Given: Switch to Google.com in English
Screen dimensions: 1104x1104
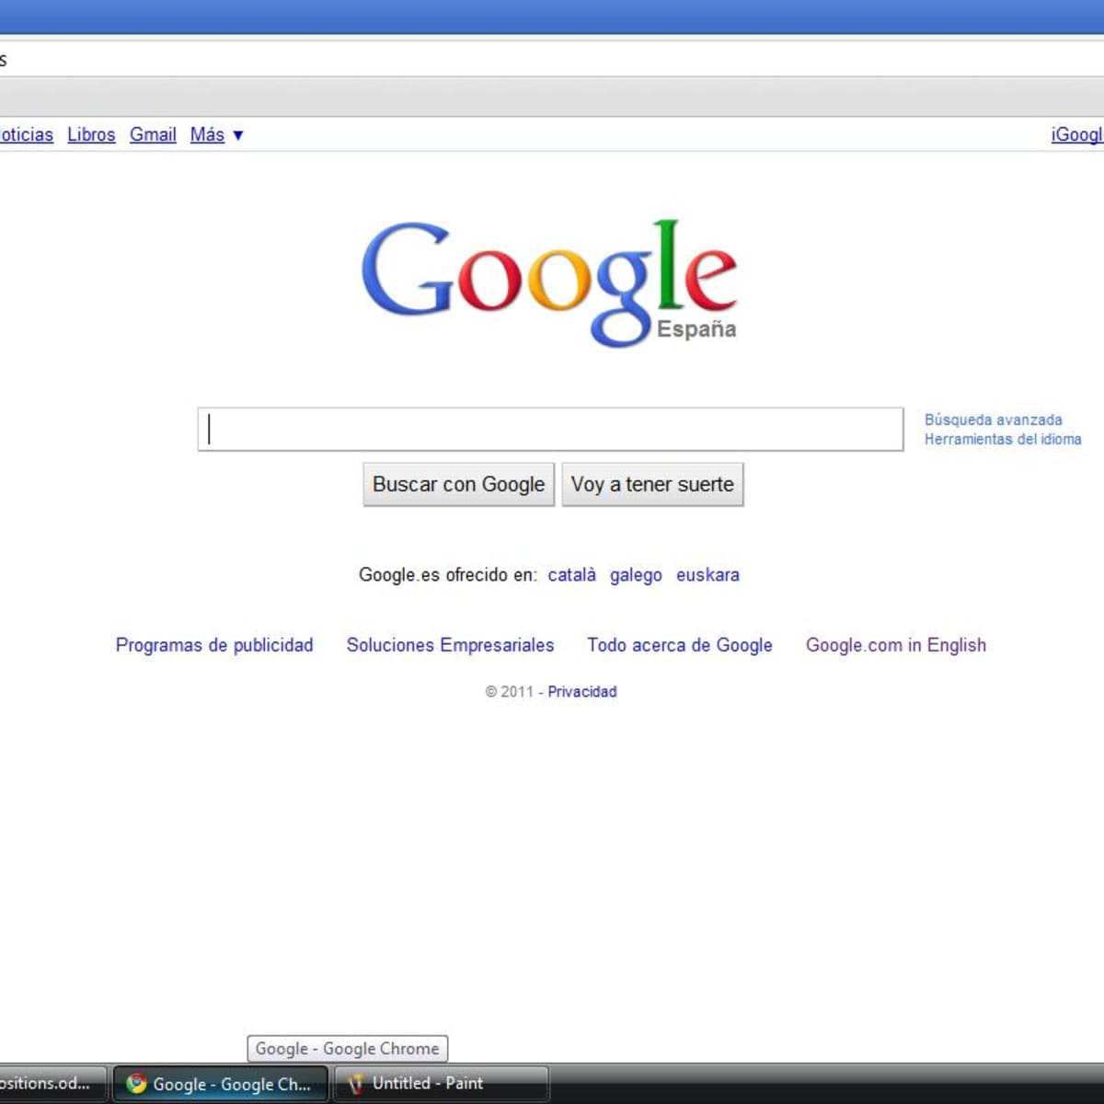Looking at the screenshot, I should 895,645.
